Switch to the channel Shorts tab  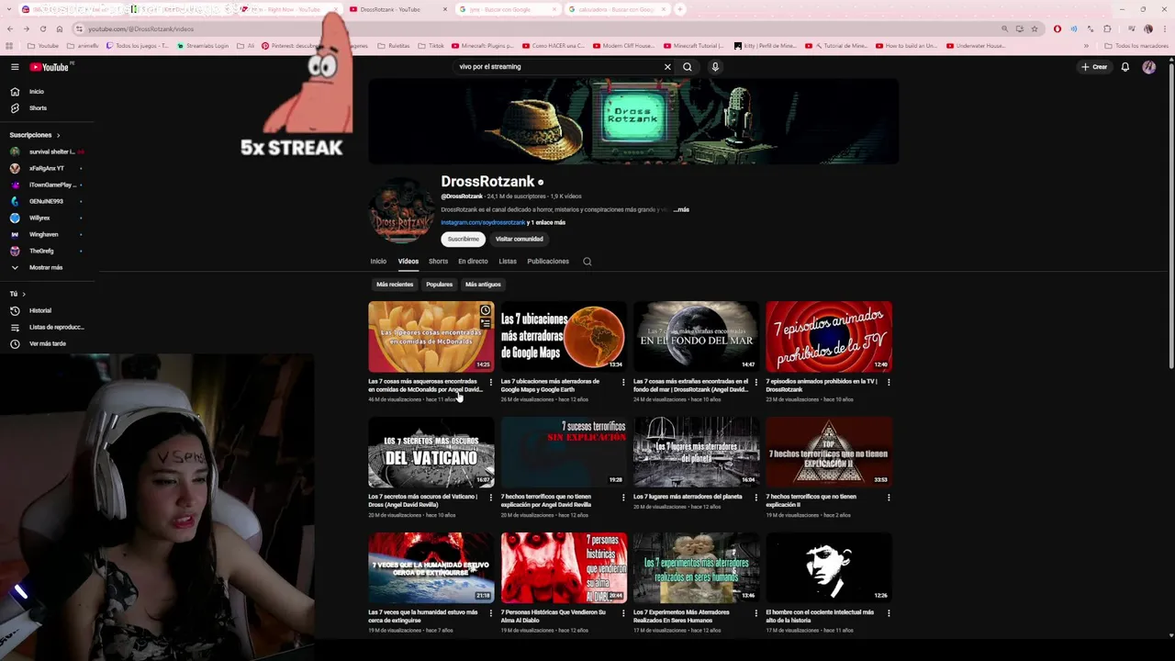(438, 262)
